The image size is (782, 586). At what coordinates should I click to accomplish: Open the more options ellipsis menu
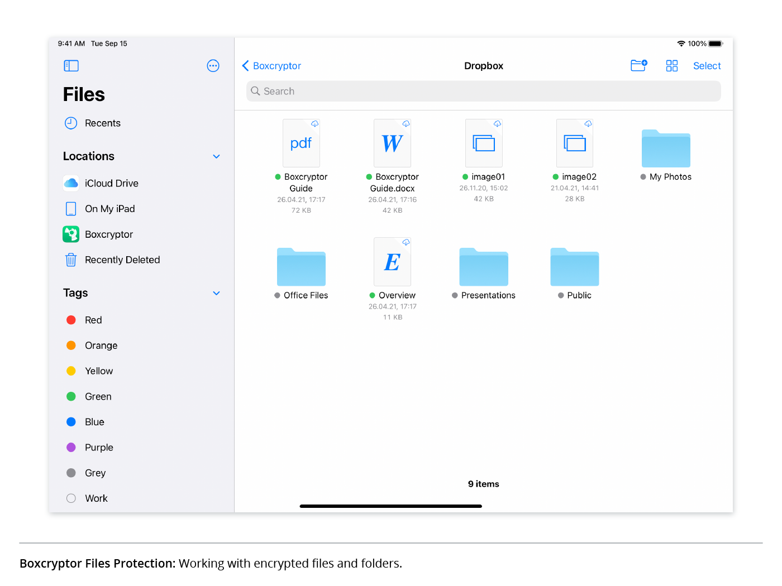coord(213,66)
